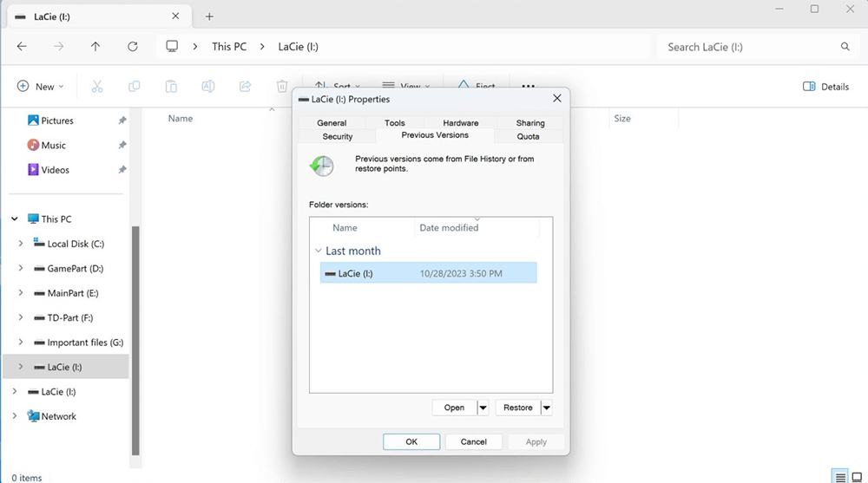Switch to the General tab
Viewport: 868px width, 483px height.
click(332, 123)
